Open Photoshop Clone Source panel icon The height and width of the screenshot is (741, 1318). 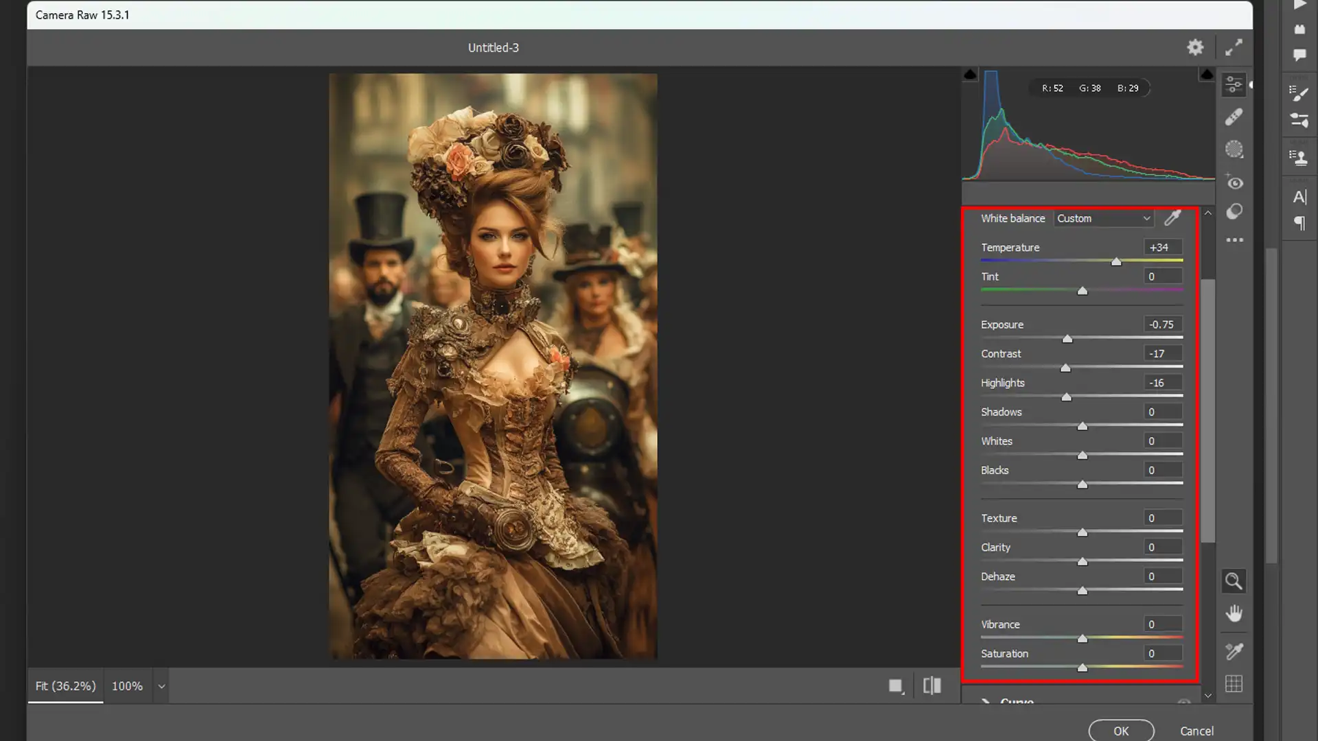(x=1299, y=157)
